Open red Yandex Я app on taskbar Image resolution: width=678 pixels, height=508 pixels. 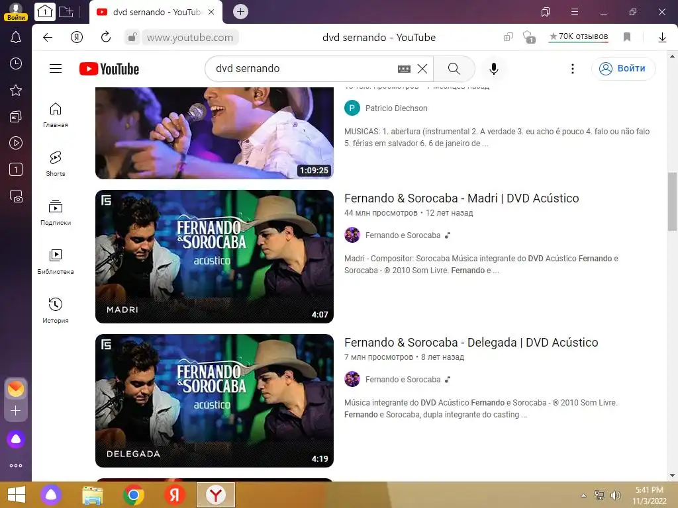[175, 495]
